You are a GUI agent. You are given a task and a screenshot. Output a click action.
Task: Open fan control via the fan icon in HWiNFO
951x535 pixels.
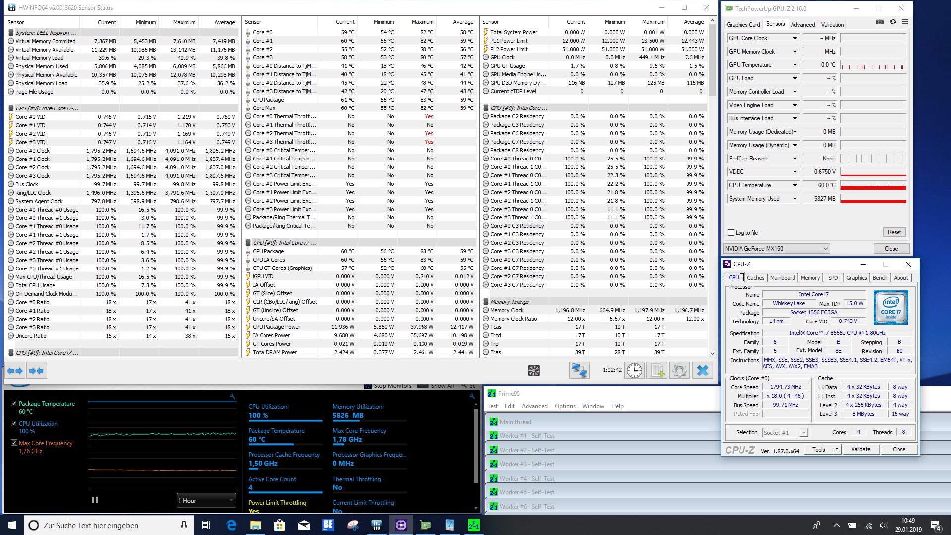(534, 371)
